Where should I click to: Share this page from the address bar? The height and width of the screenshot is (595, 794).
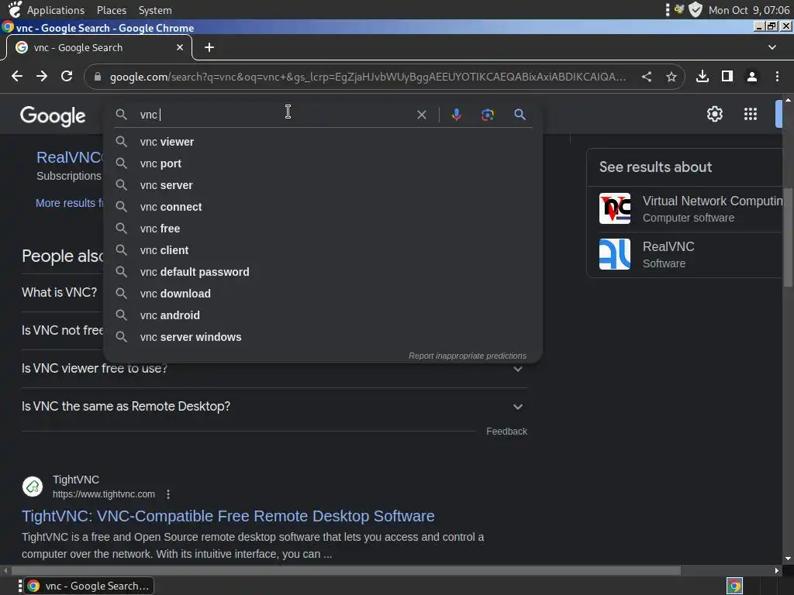647,77
